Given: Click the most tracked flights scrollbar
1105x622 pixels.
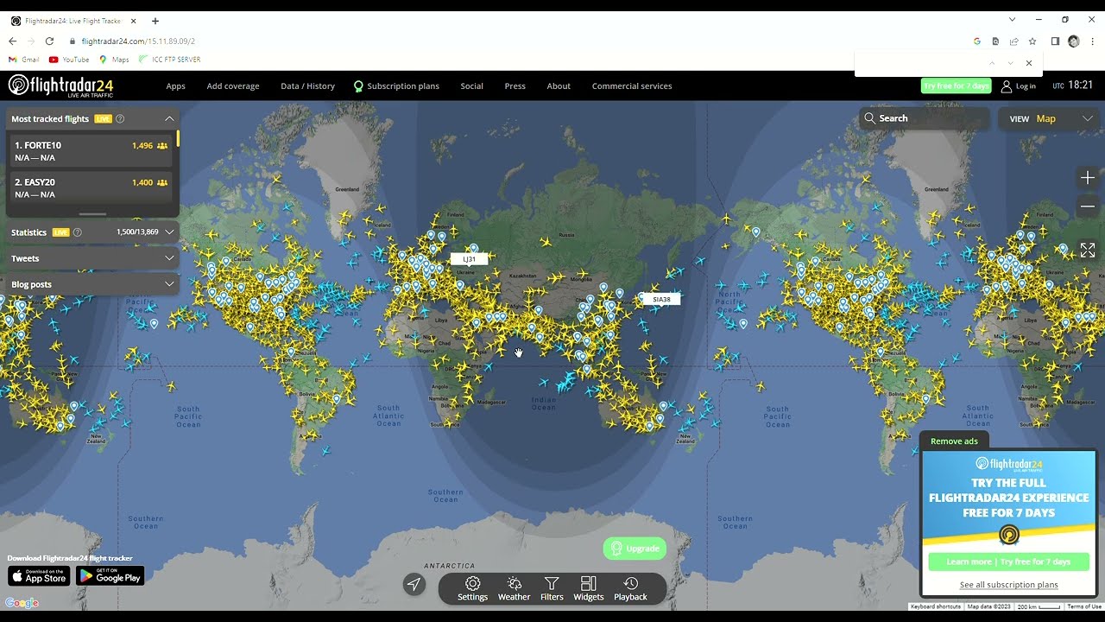Looking at the screenshot, I should (x=178, y=138).
